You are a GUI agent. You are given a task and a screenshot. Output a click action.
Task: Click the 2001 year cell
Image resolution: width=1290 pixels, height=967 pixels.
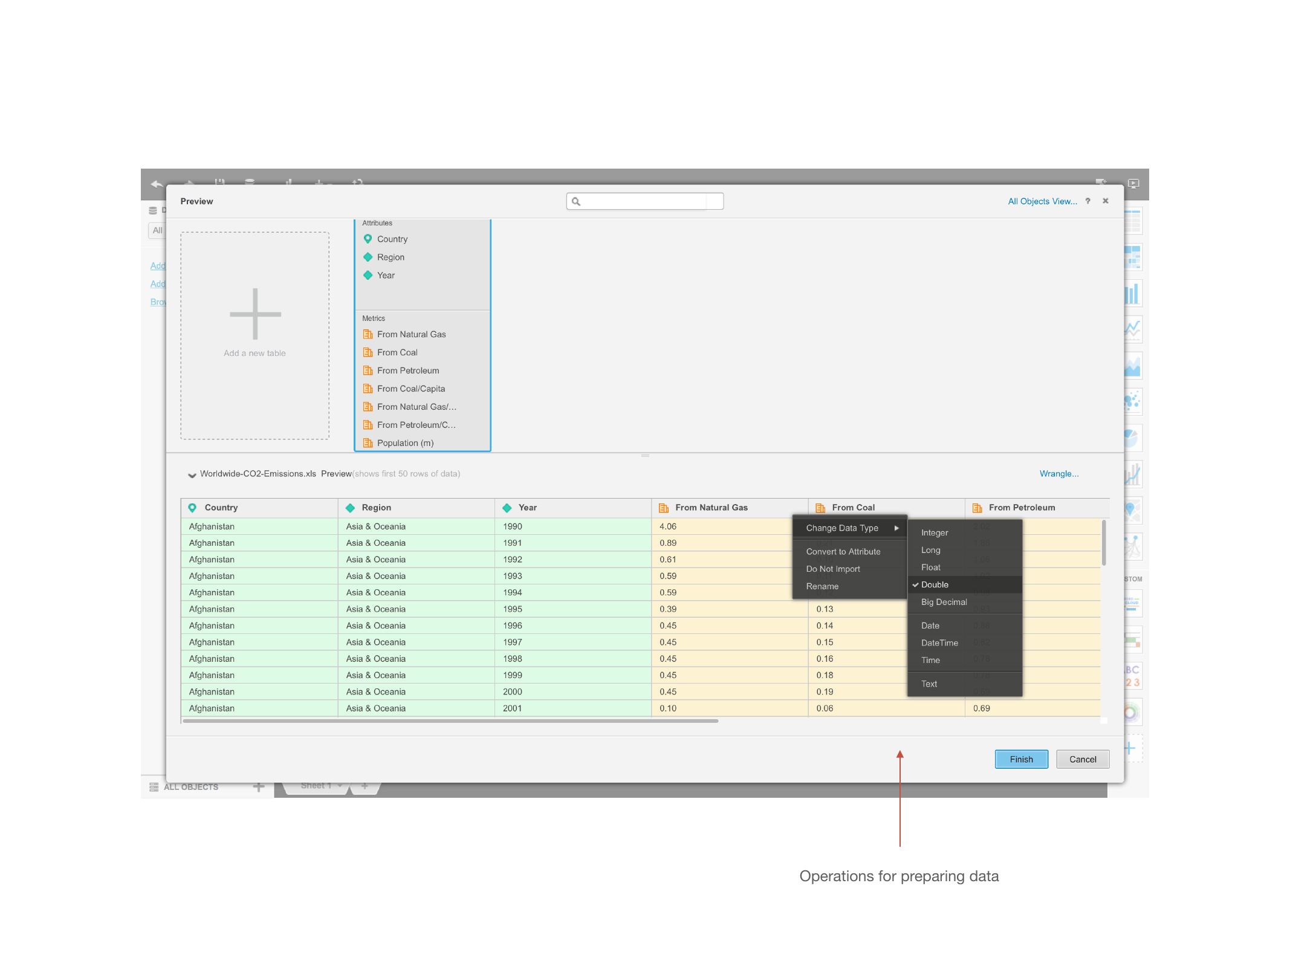tap(573, 708)
